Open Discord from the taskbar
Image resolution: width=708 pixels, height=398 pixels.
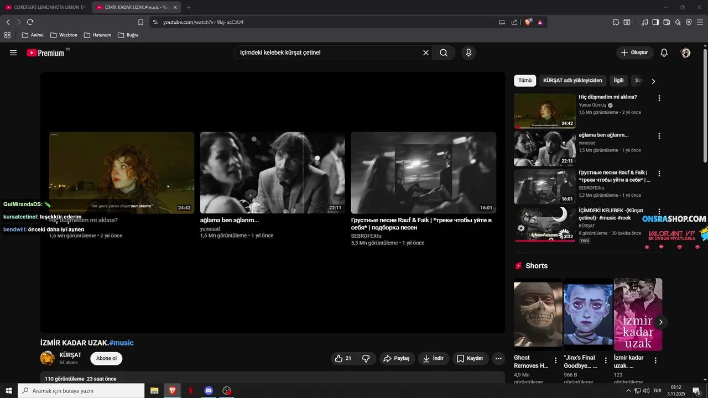point(209,390)
